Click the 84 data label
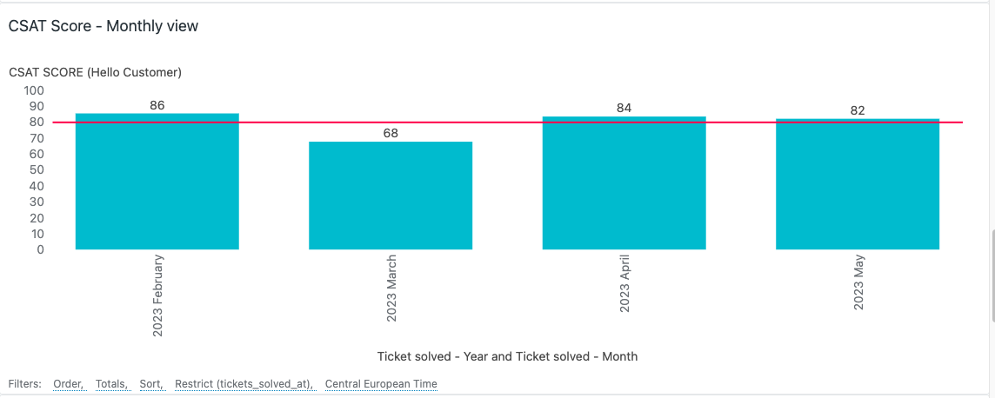The height and width of the screenshot is (398, 995). click(x=624, y=108)
